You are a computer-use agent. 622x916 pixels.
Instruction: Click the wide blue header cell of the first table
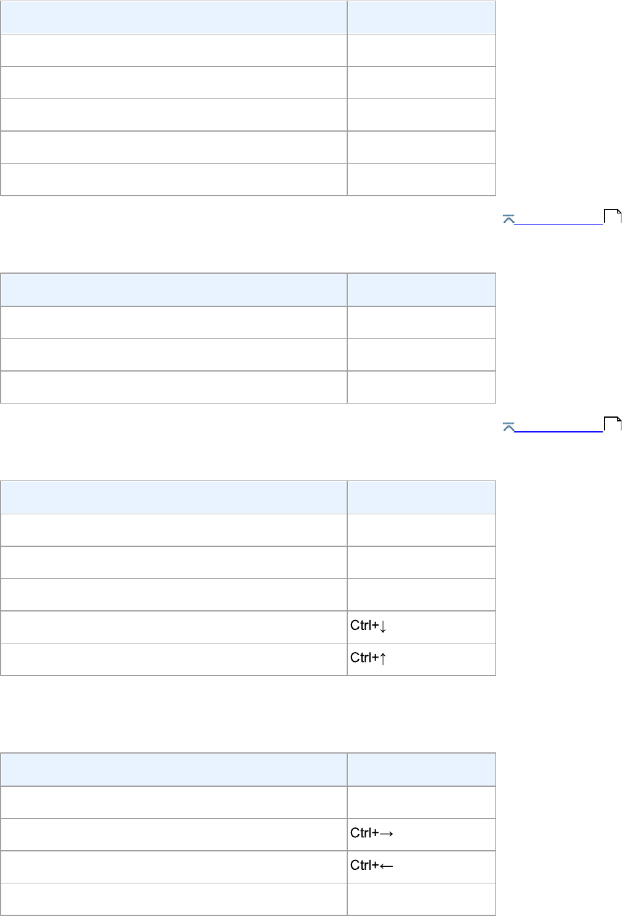click(174, 17)
